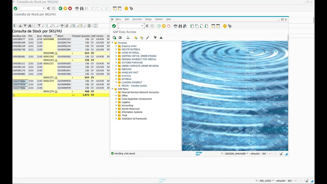This screenshot has height=184, width=327.
Task: Expand the Accounting folder
Action: [x=116, y=106]
